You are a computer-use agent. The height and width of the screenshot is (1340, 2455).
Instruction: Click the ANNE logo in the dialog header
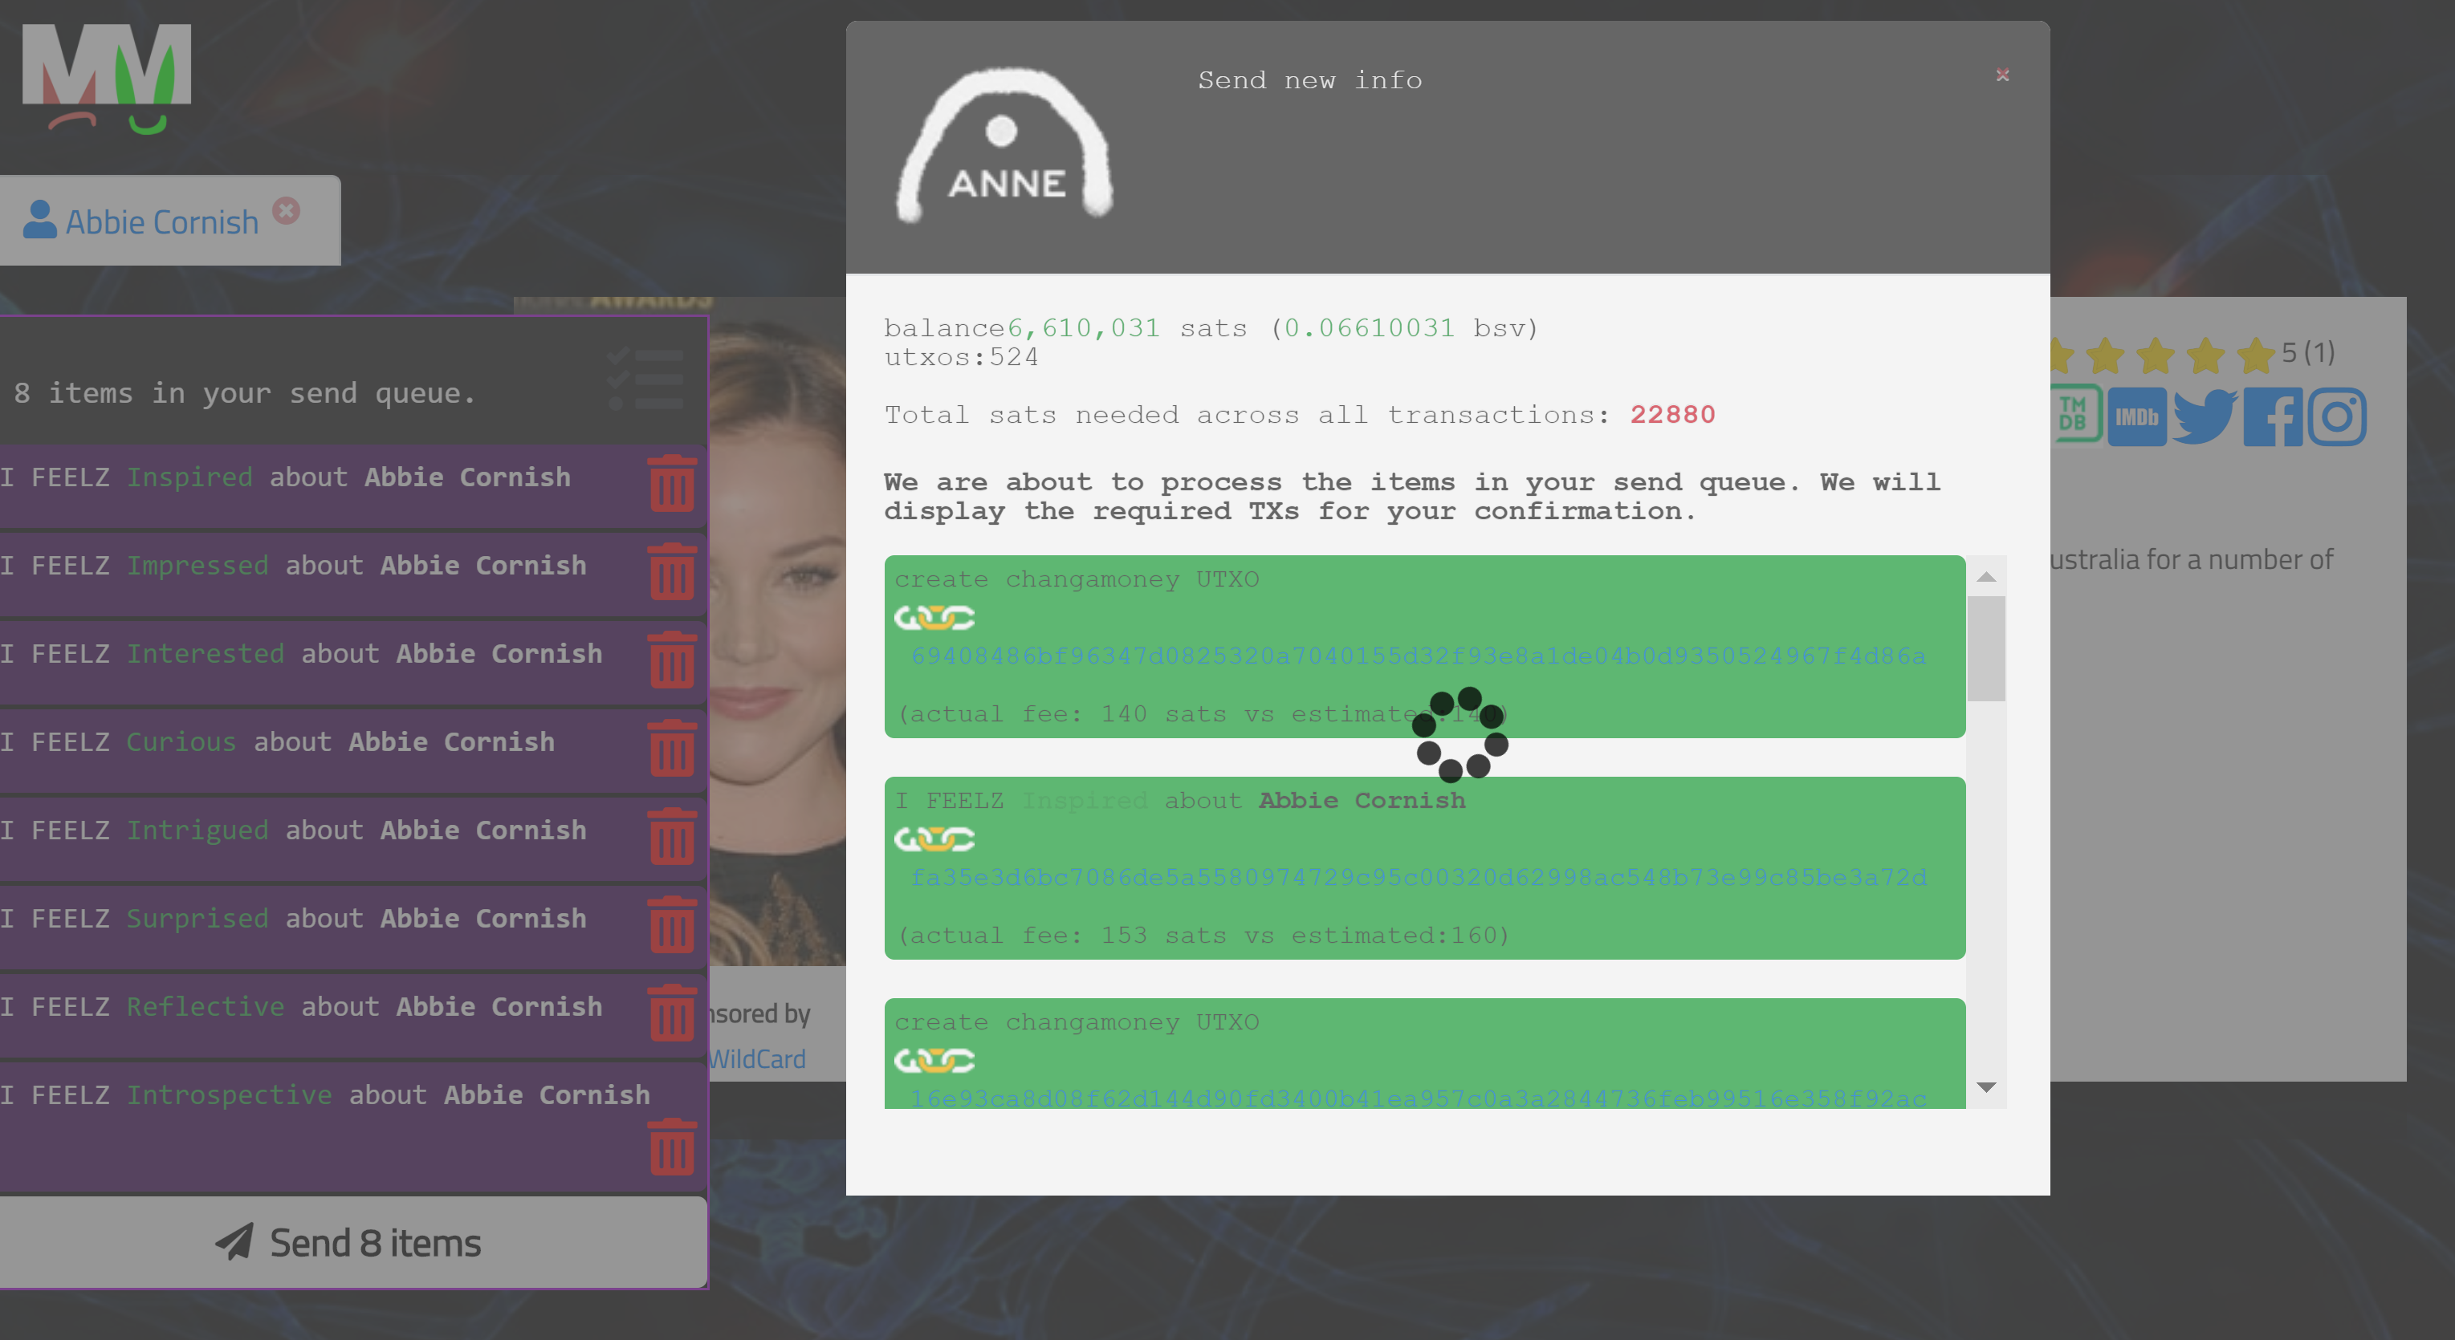1004,144
